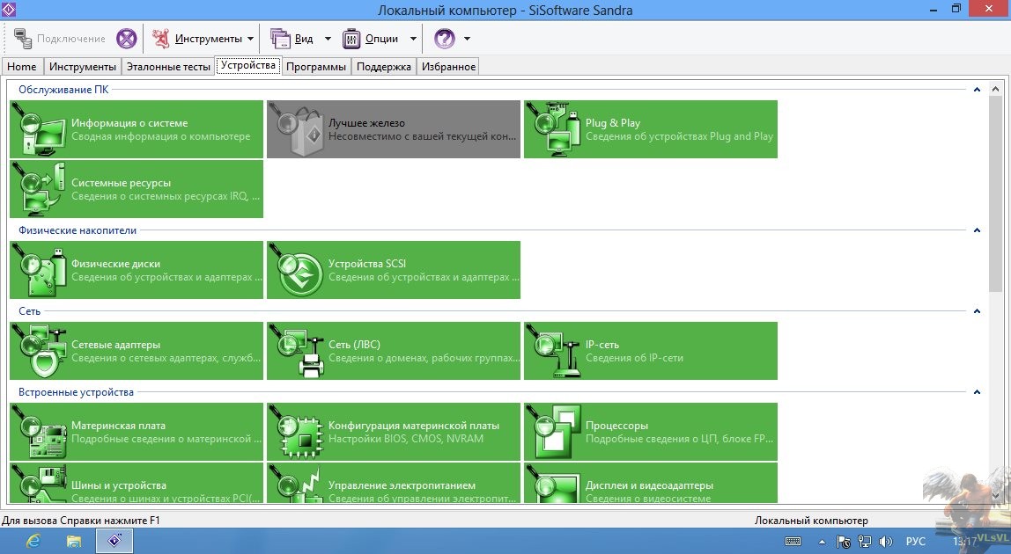Collapse the Встроенные устройства section
The width and height of the screenshot is (1011, 554).
(977, 391)
